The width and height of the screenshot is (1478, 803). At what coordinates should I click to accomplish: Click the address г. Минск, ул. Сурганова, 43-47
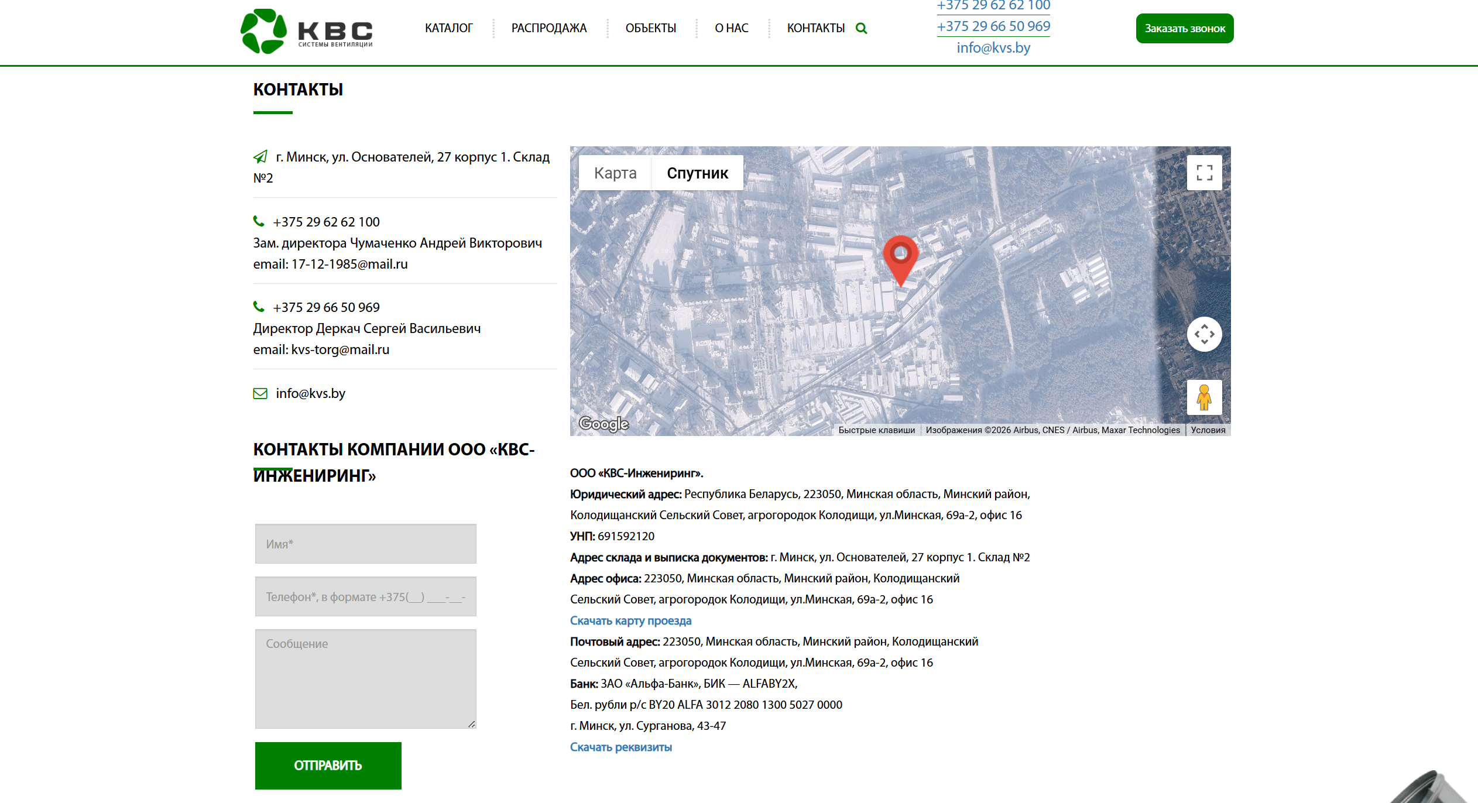(x=648, y=726)
